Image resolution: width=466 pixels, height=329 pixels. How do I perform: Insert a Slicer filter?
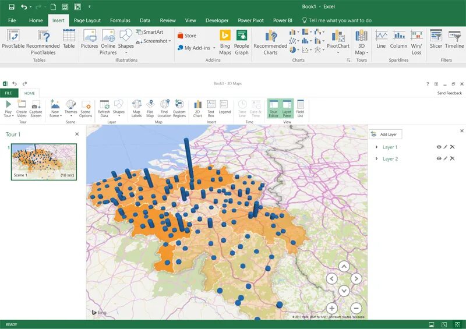pyautogui.click(x=436, y=39)
